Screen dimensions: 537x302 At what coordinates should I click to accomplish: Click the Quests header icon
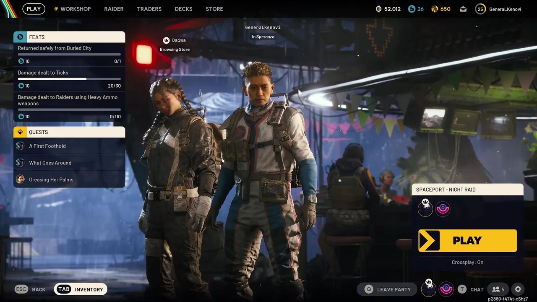click(20, 132)
